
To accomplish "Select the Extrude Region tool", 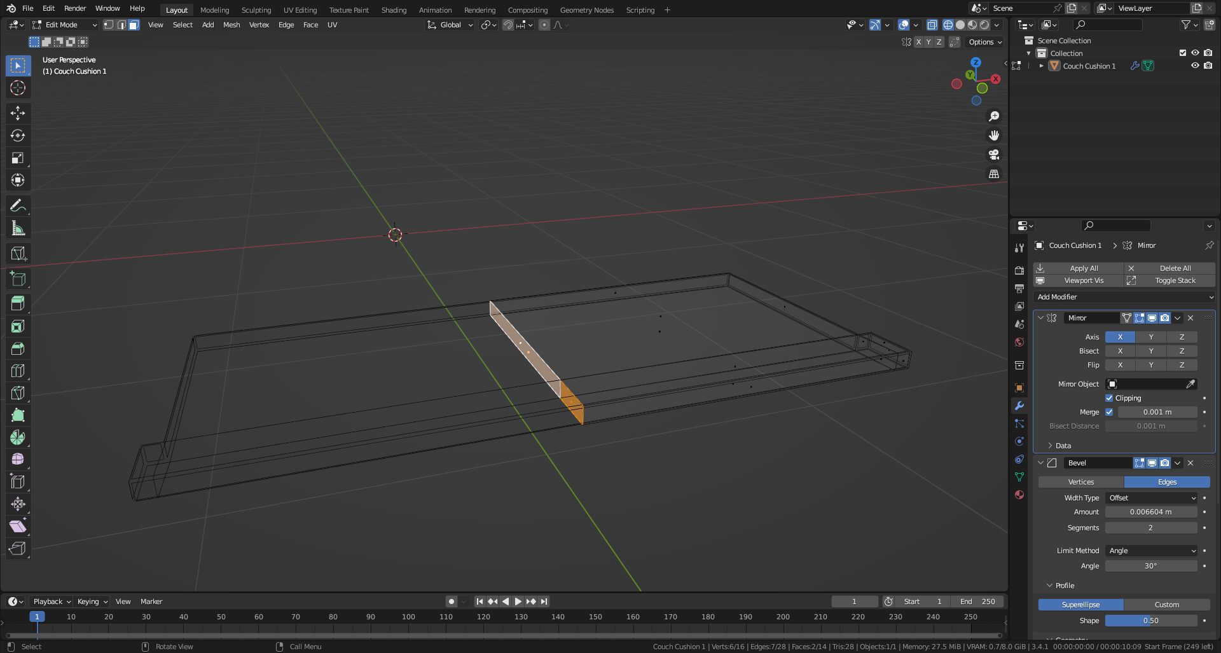I will tap(18, 303).
